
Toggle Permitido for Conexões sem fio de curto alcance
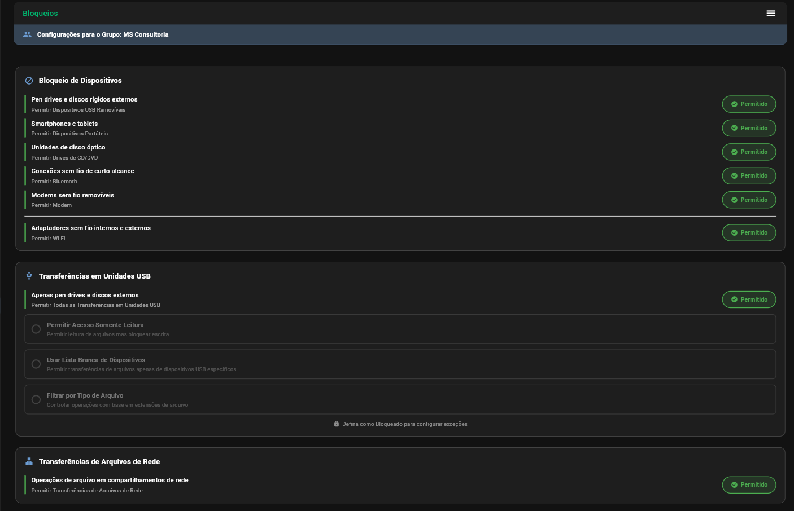749,176
